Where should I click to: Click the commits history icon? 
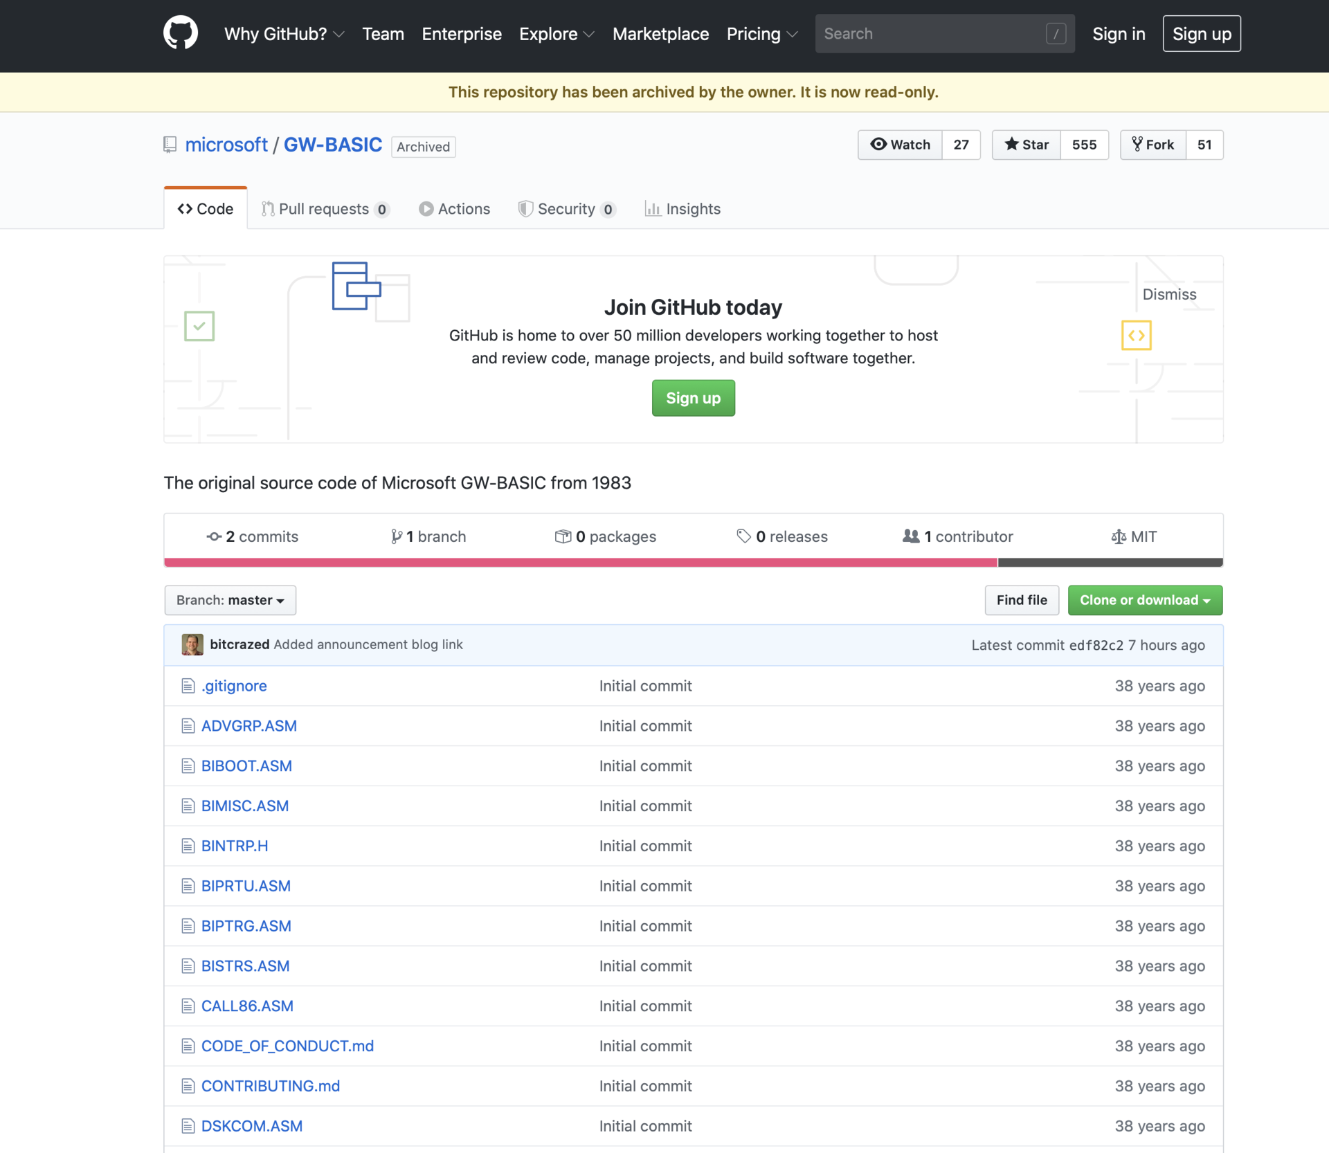tap(214, 536)
